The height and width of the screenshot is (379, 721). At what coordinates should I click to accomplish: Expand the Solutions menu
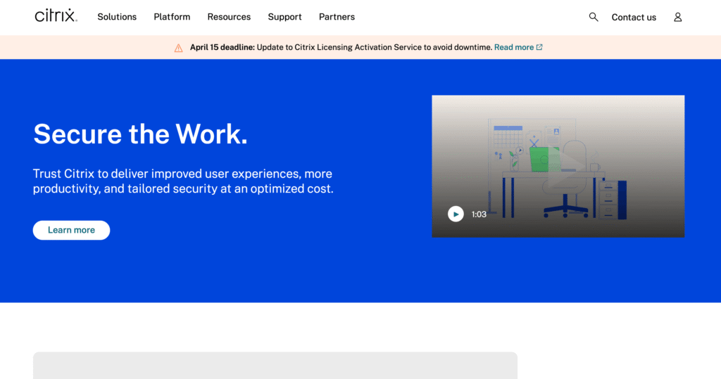(x=117, y=17)
